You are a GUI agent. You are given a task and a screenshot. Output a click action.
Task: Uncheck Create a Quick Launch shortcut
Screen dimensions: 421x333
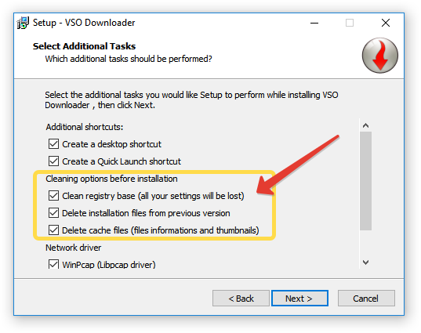pyautogui.click(x=53, y=161)
